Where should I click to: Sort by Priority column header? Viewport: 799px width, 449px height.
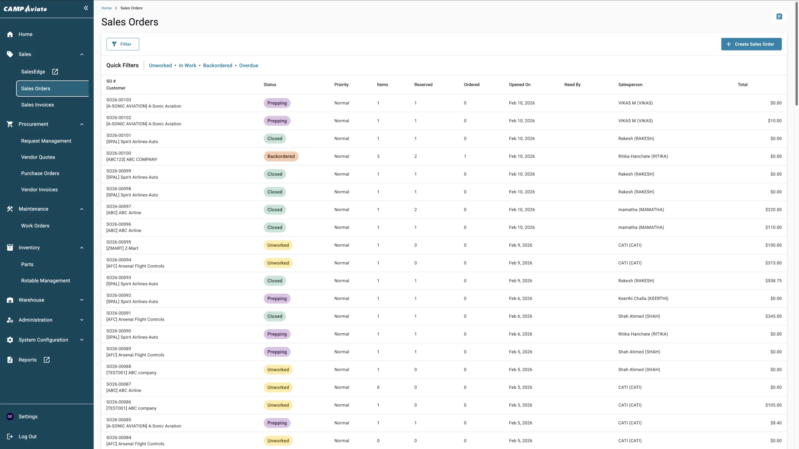click(x=341, y=84)
